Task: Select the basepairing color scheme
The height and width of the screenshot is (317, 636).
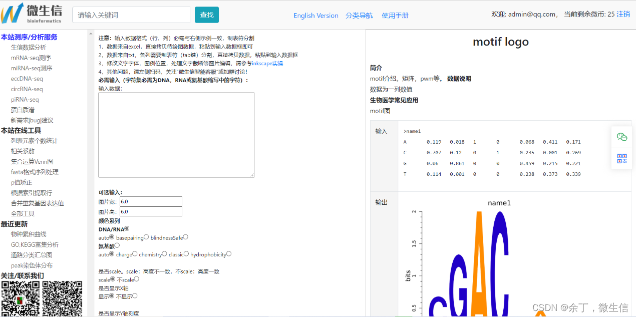Action: [x=146, y=236]
